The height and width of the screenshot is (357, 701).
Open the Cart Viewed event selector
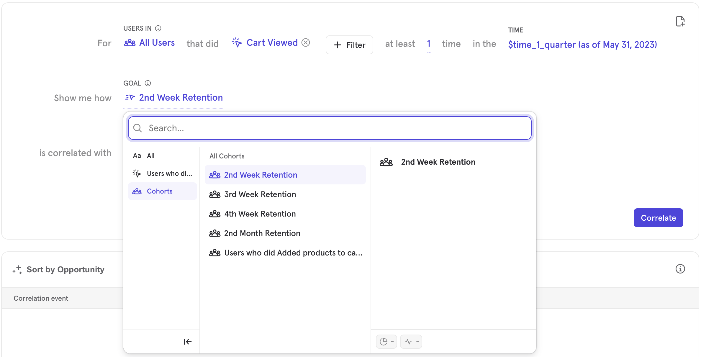(x=272, y=43)
